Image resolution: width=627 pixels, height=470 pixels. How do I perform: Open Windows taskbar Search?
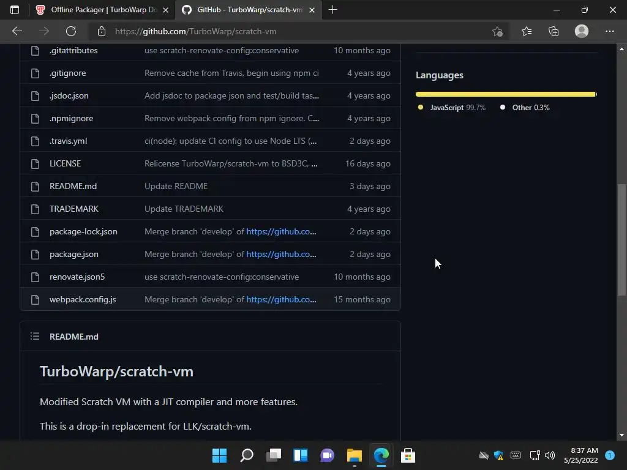(246, 455)
